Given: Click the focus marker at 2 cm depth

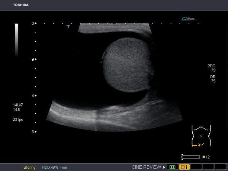Looking at the screenshot, I should (x=34, y=59).
